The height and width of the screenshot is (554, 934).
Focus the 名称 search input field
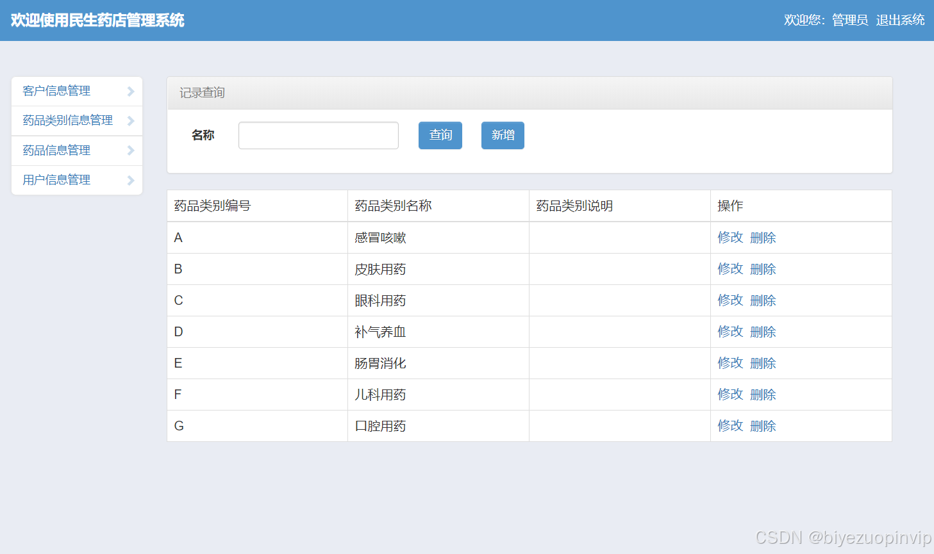tap(319, 135)
